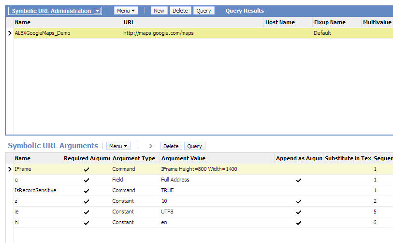Toggle Required Argument check for z row

pos(87,201)
